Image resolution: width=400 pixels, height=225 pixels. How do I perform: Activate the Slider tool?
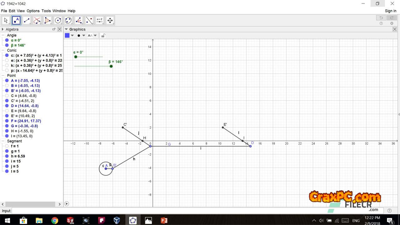[x=100, y=21]
